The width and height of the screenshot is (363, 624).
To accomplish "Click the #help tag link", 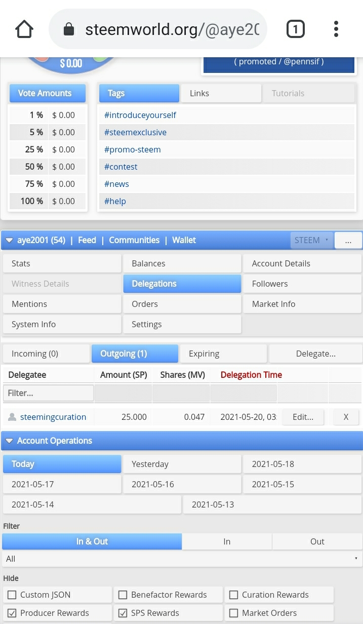I will pos(115,201).
